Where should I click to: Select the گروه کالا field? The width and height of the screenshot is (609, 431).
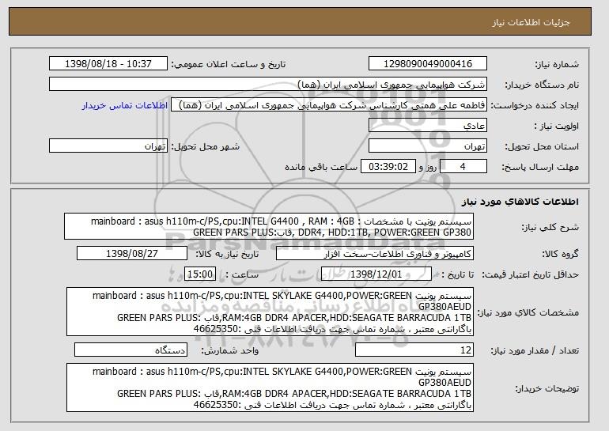375,254
